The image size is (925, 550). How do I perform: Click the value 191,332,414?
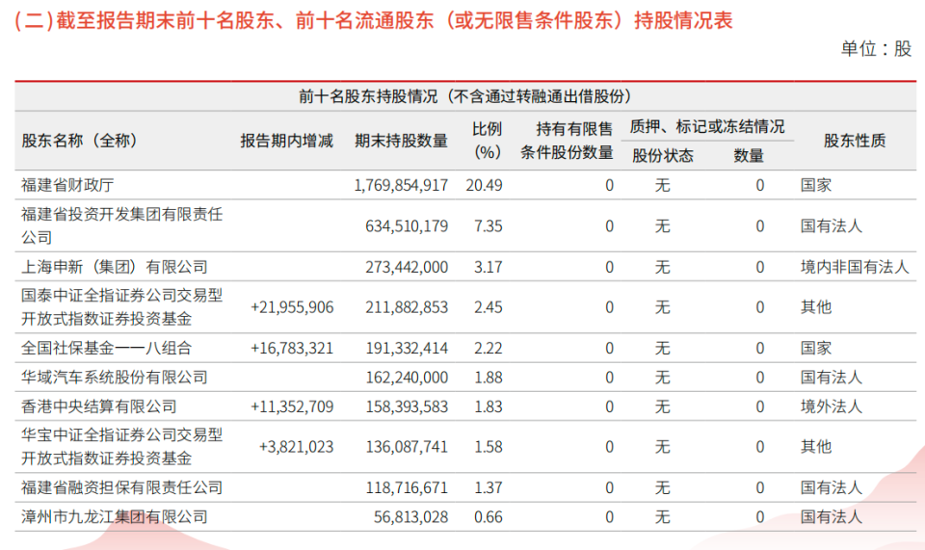tap(407, 349)
